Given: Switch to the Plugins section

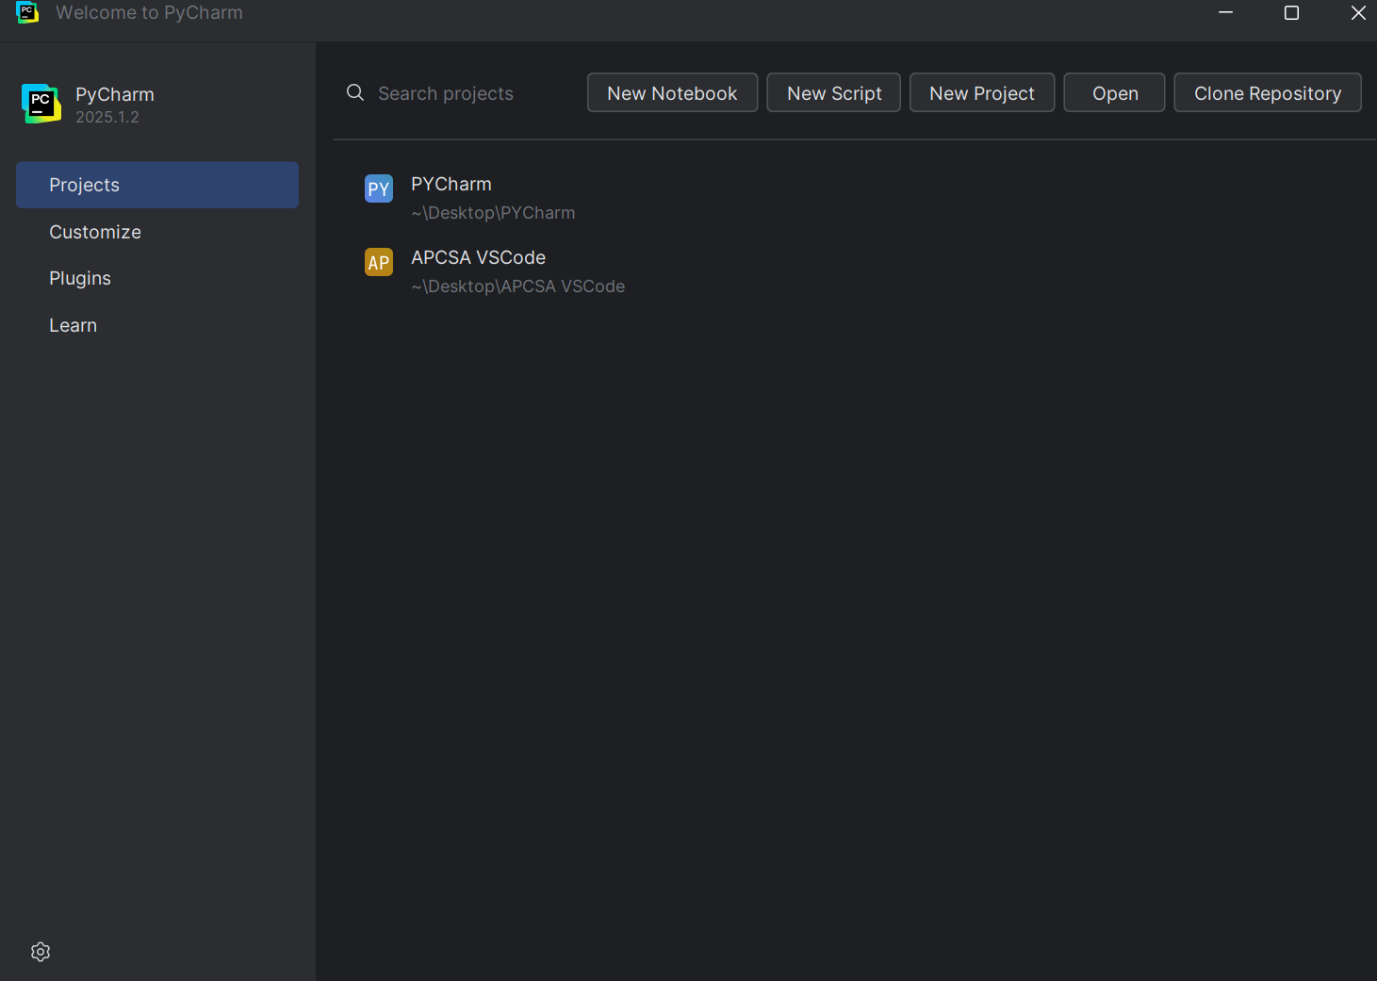Looking at the screenshot, I should (79, 278).
